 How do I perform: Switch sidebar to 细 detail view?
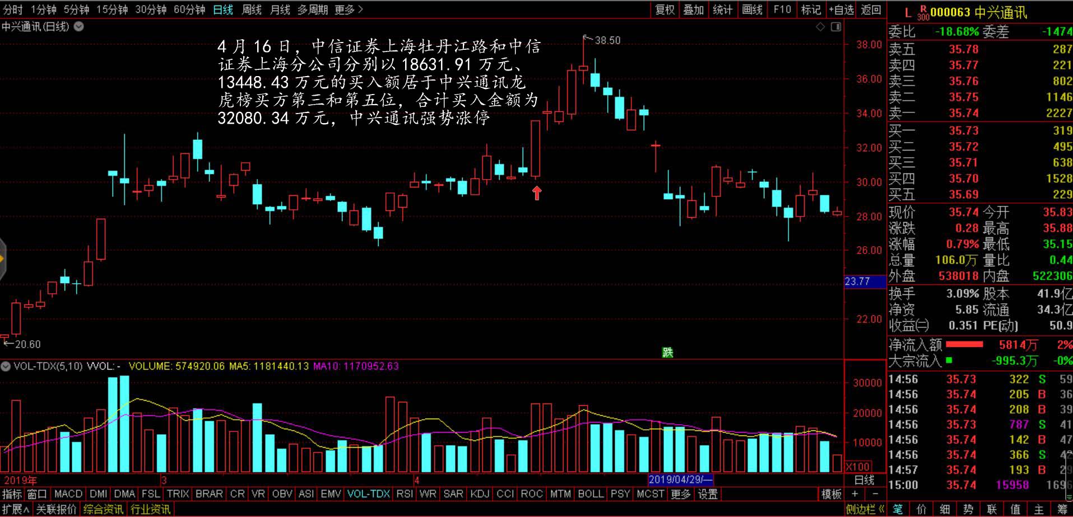945,509
